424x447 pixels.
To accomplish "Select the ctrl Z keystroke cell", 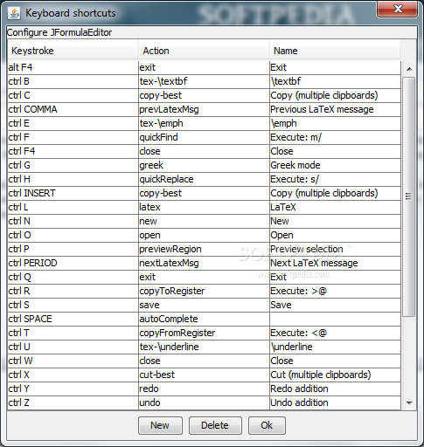I will 73,402.
